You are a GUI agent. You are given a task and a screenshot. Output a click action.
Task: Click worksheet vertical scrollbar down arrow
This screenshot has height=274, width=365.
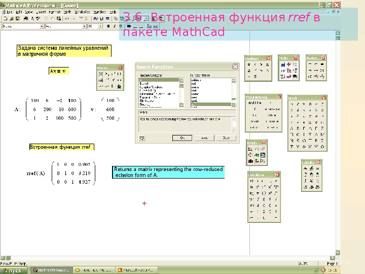(x=338, y=253)
